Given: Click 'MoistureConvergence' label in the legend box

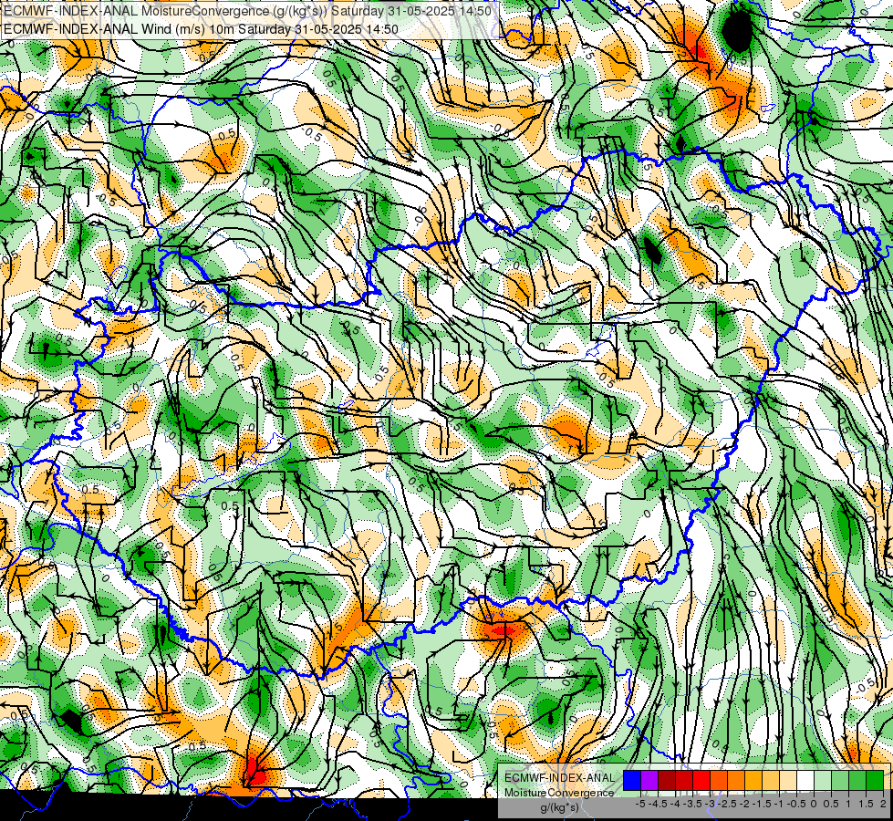Looking at the screenshot, I should [x=559, y=793].
